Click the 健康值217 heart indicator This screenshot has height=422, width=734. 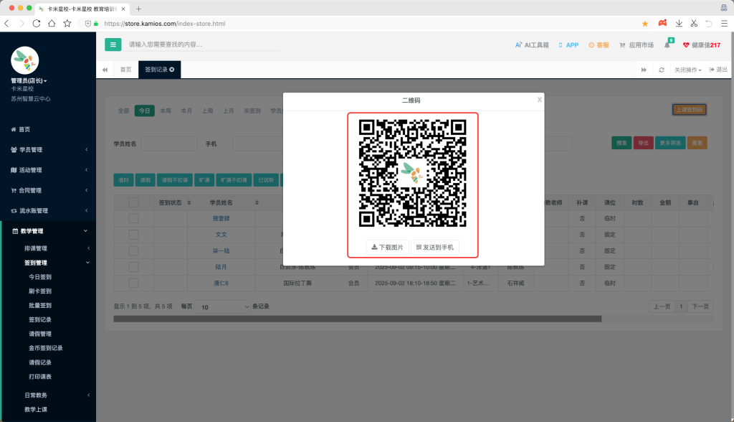click(701, 45)
